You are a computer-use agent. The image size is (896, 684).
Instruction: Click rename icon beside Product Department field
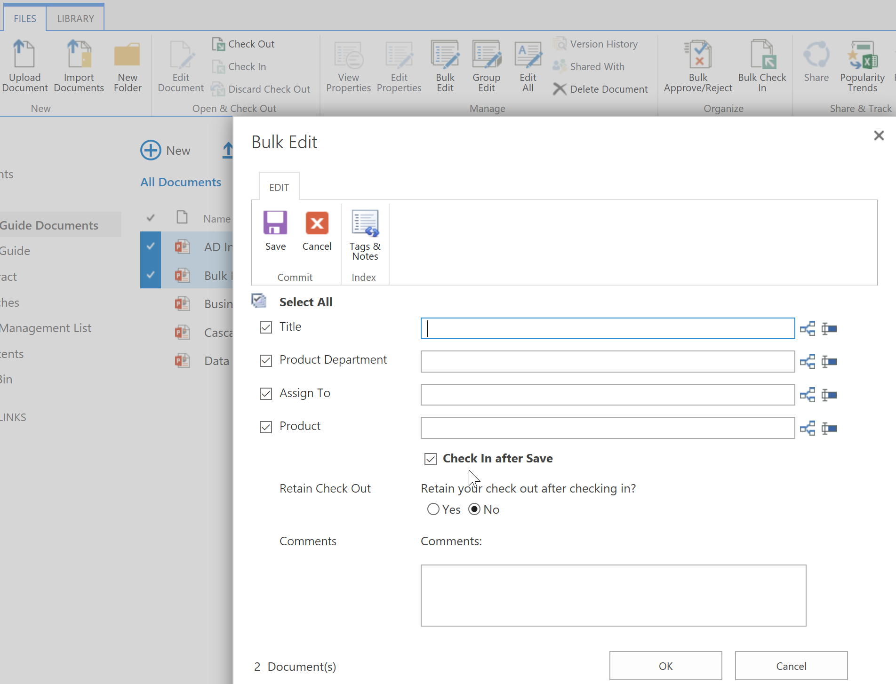[829, 361]
